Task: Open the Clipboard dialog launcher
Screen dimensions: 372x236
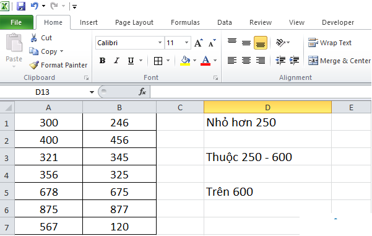Action: point(87,77)
